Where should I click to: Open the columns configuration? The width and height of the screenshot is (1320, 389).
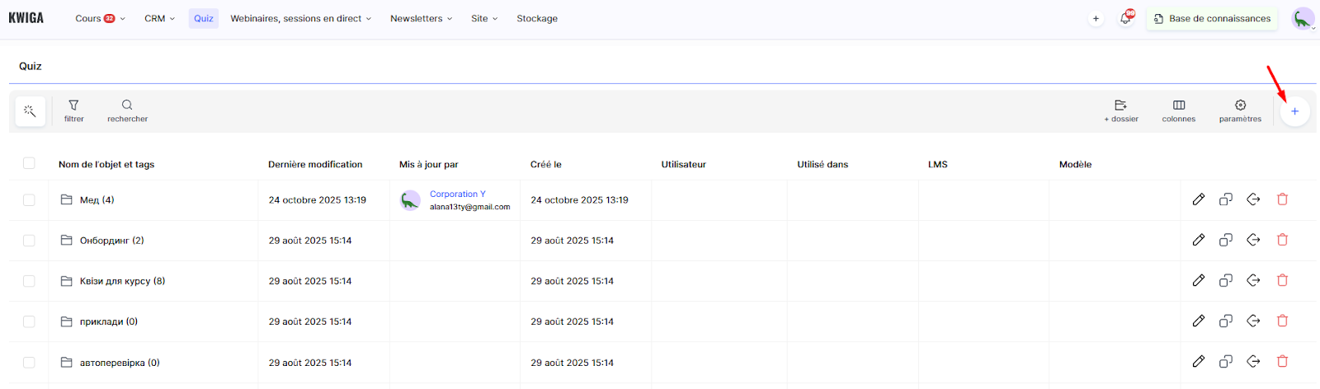point(1178,110)
